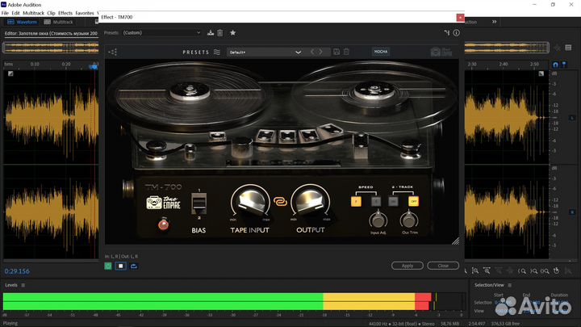Toggle input-output link chain icon
The height and width of the screenshot is (327, 581).
tap(281, 201)
